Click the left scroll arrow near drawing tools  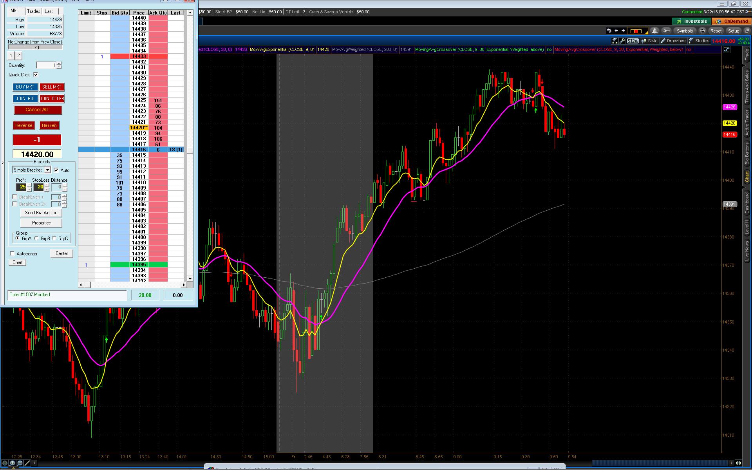(34, 463)
